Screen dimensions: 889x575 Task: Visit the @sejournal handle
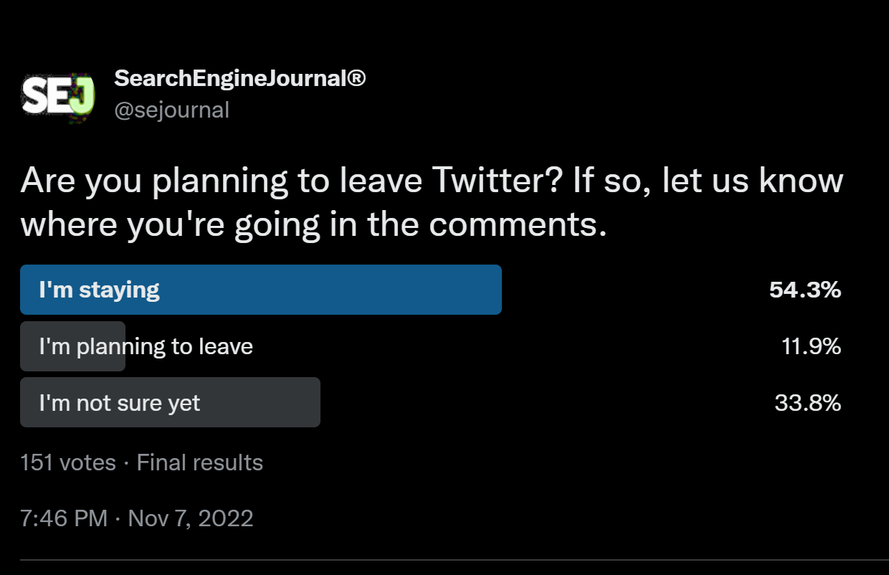click(x=171, y=110)
